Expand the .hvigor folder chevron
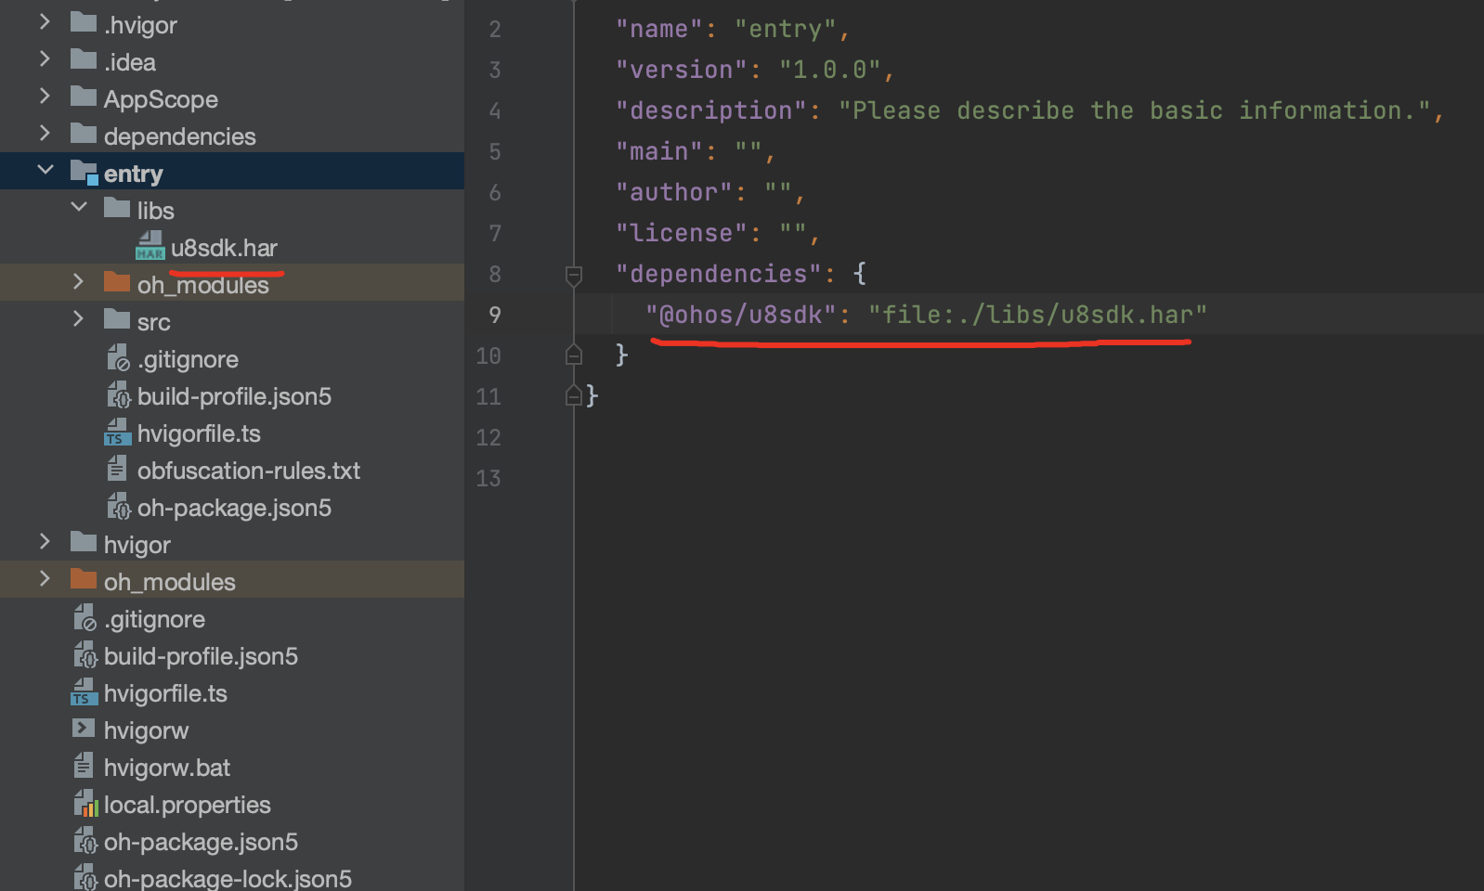Image resolution: width=1484 pixels, height=891 pixels. [45, 22]
